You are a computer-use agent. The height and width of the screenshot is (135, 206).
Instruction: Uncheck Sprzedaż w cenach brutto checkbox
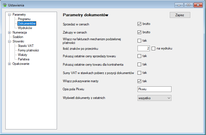click(139, 24)
